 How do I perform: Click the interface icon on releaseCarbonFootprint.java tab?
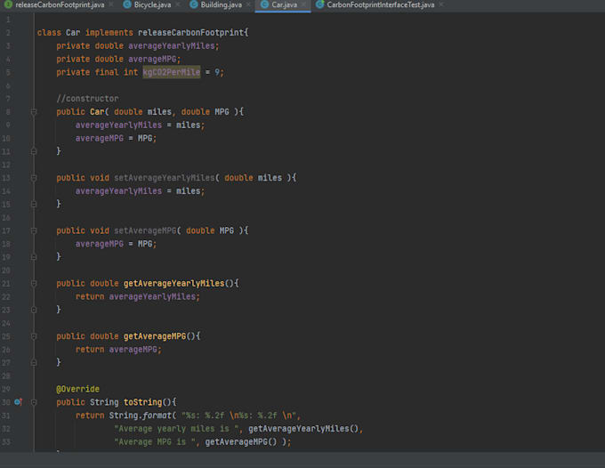pyautogui.click(x=8, y=4)
